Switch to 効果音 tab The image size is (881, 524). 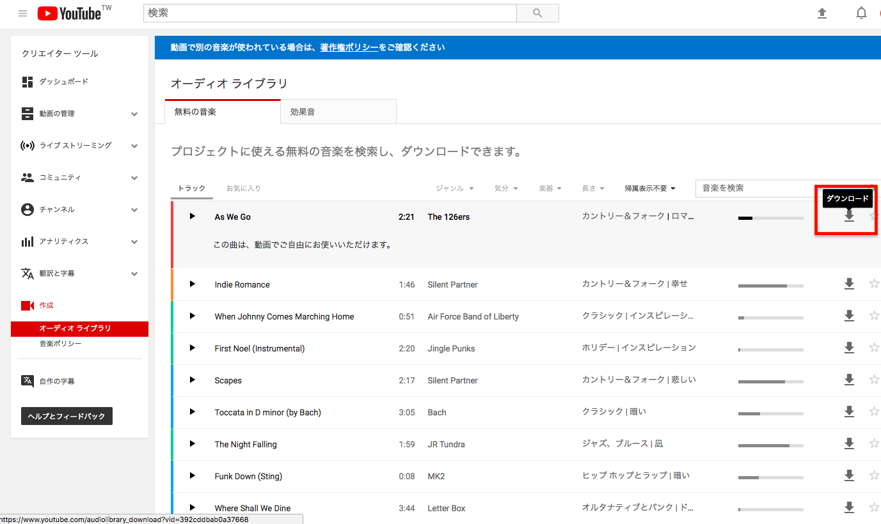338,112
